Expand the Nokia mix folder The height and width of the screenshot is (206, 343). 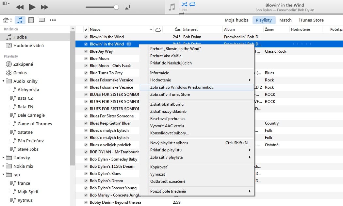click(x=3, y=166)
